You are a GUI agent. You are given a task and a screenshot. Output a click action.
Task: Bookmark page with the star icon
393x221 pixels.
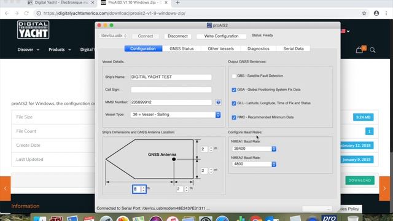coord(364,14)
